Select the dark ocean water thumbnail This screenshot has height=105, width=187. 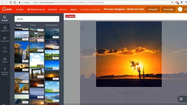click(52, 34)
